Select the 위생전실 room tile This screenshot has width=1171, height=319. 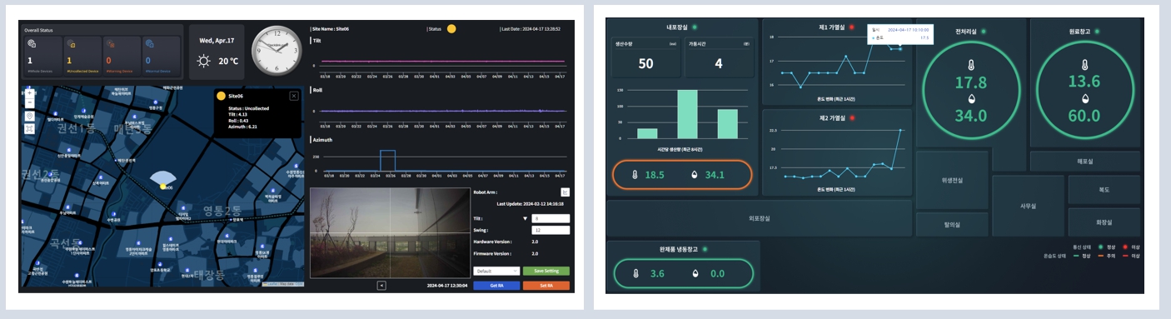pyautogui.click(x=952, y=179)
